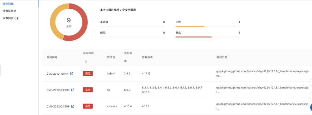Click CVE-2019-10744 vulnerability ID
The width and height of the screenshot is (312, 115).
pyautogui.click(x=57, y=74)
